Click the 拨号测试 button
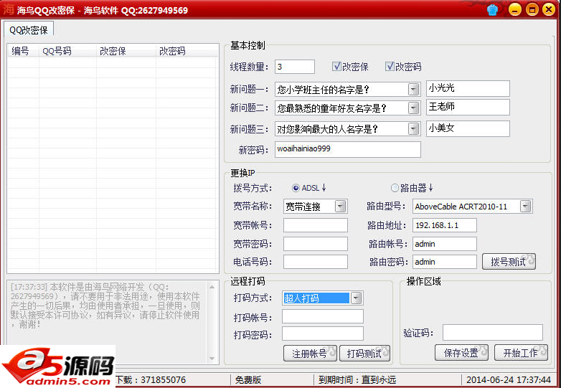This screenshot has height=388, width=561. 509,262
